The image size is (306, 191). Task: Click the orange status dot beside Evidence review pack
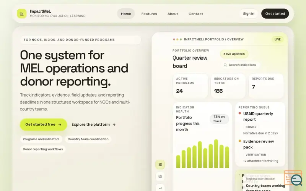240,141
